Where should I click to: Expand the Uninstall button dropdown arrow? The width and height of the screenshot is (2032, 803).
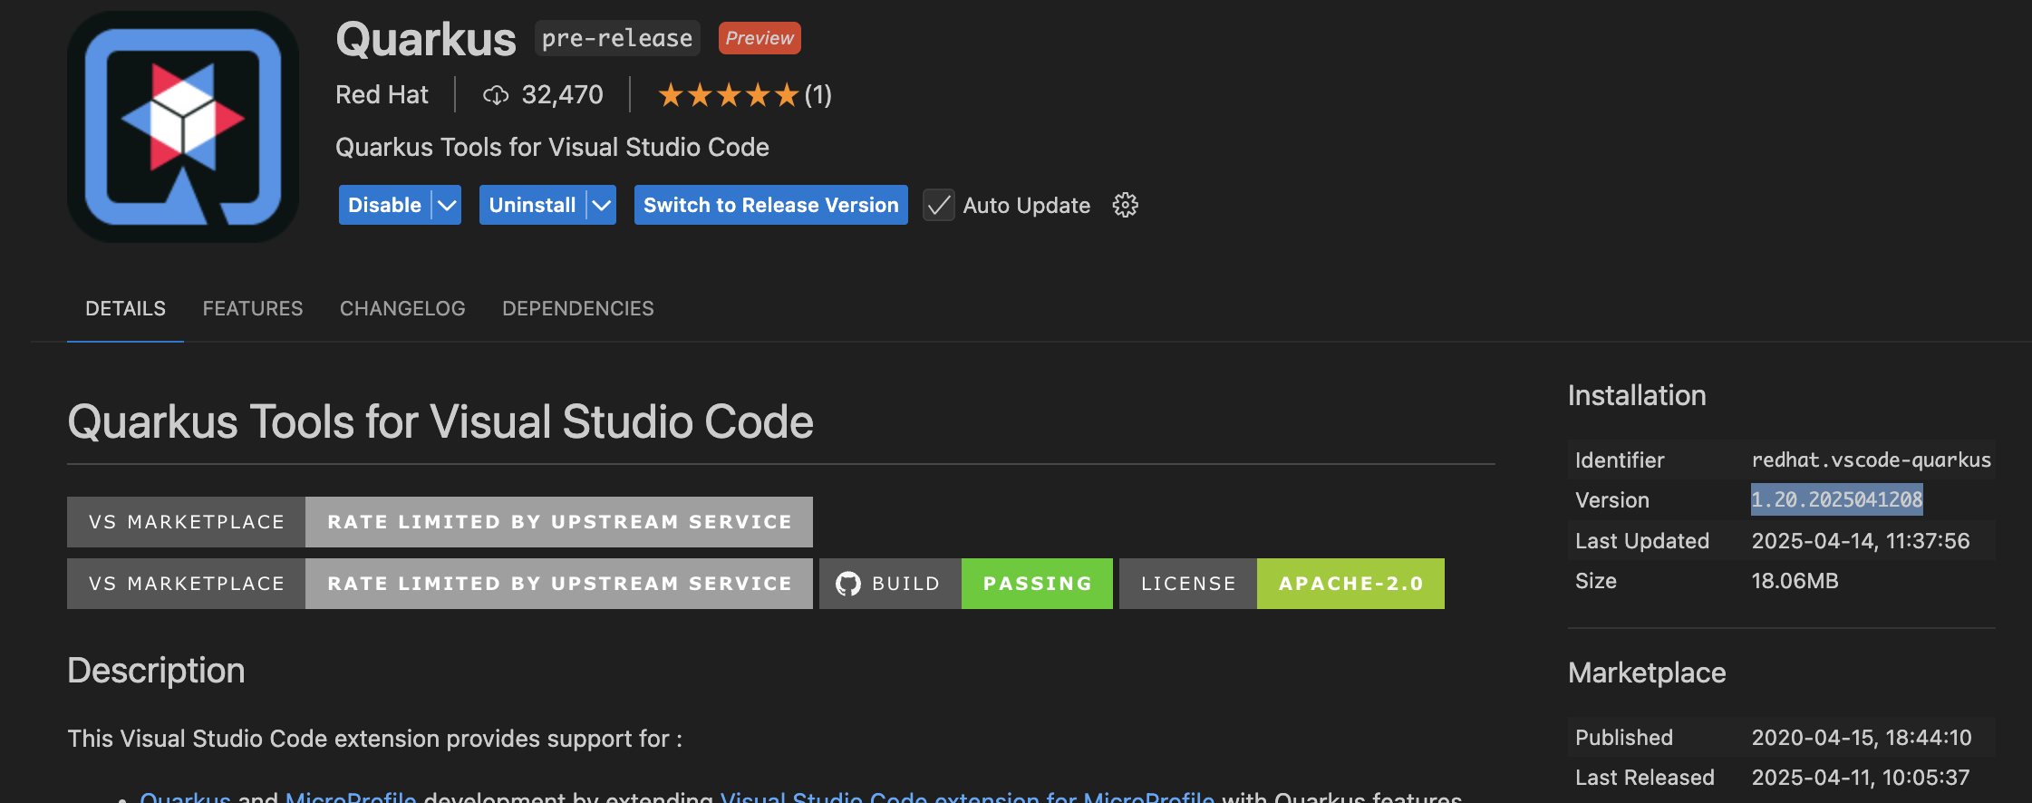(602, 206)
